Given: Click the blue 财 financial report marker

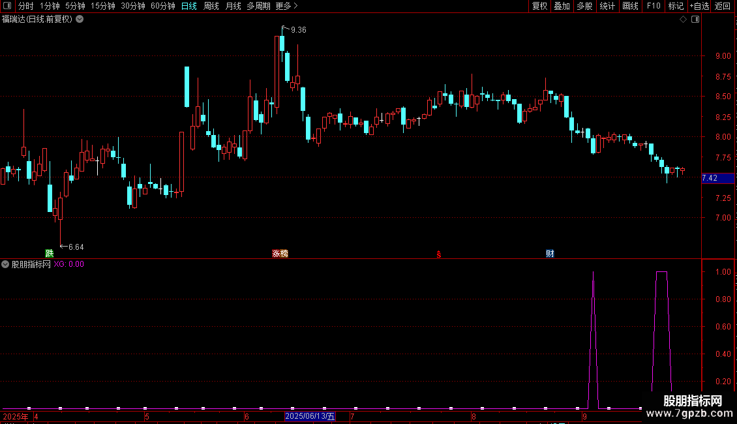Looking at the screenshot, I should (x=550, y=253).
